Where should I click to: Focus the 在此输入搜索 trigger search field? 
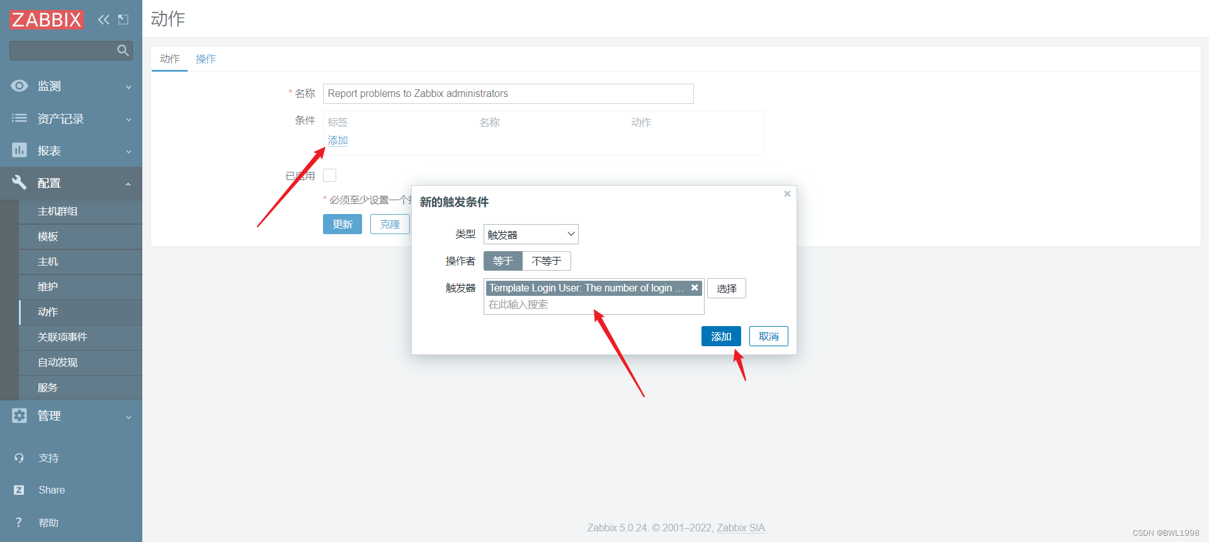(594, 305)
